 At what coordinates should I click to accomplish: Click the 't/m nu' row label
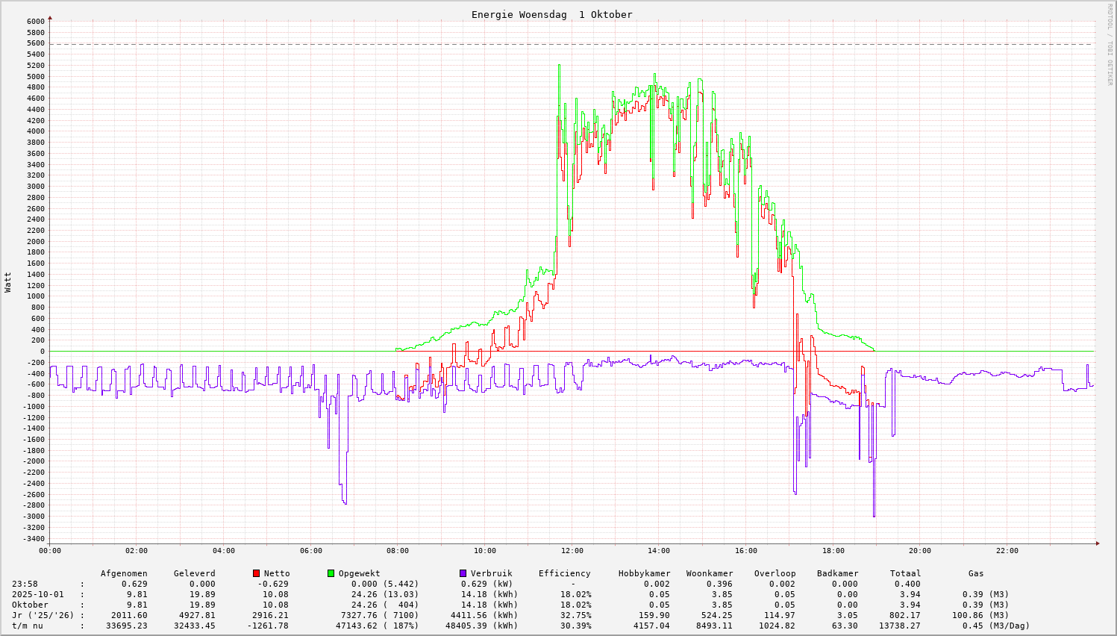28,626
